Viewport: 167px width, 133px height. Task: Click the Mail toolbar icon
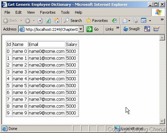pos(125,21)
